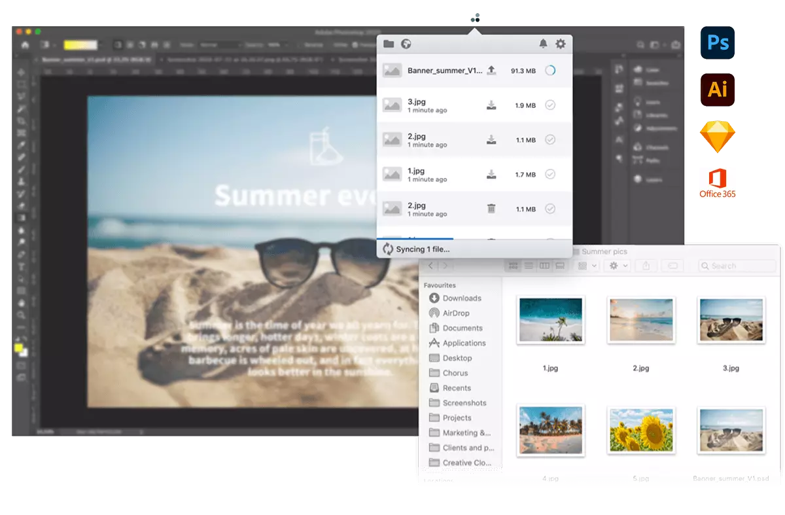
Task: Open gradient picker dropdown arrow
Action: coord(101,45)
